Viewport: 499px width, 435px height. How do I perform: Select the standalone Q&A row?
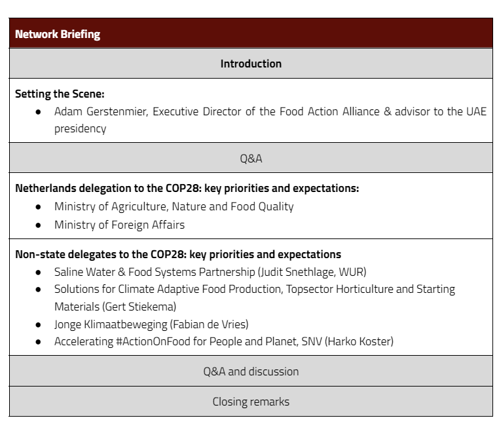pyautogui.click(x=251, y=158)
